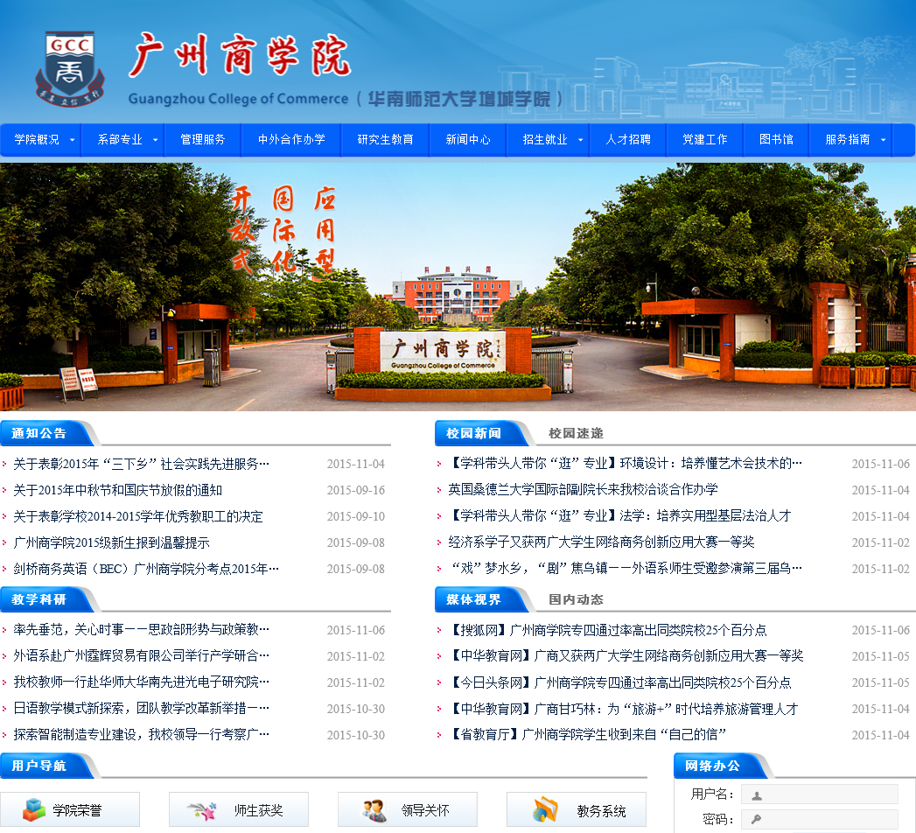This screenshot has width=916, height=833.
Task: Go to 新闻中心 menu
Action: pos(468,140)
